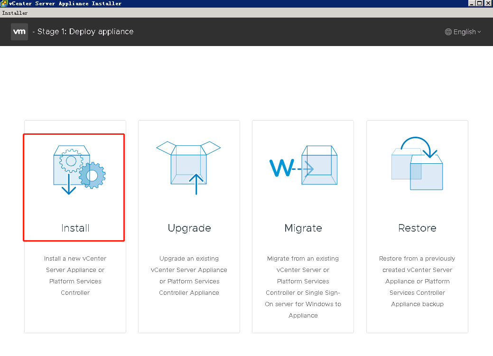Select the Migrate option title
493x356 pixels.
(x=303, y=228)
